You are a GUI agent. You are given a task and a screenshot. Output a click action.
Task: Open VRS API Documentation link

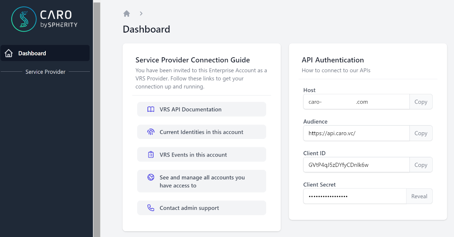[202, 109]
